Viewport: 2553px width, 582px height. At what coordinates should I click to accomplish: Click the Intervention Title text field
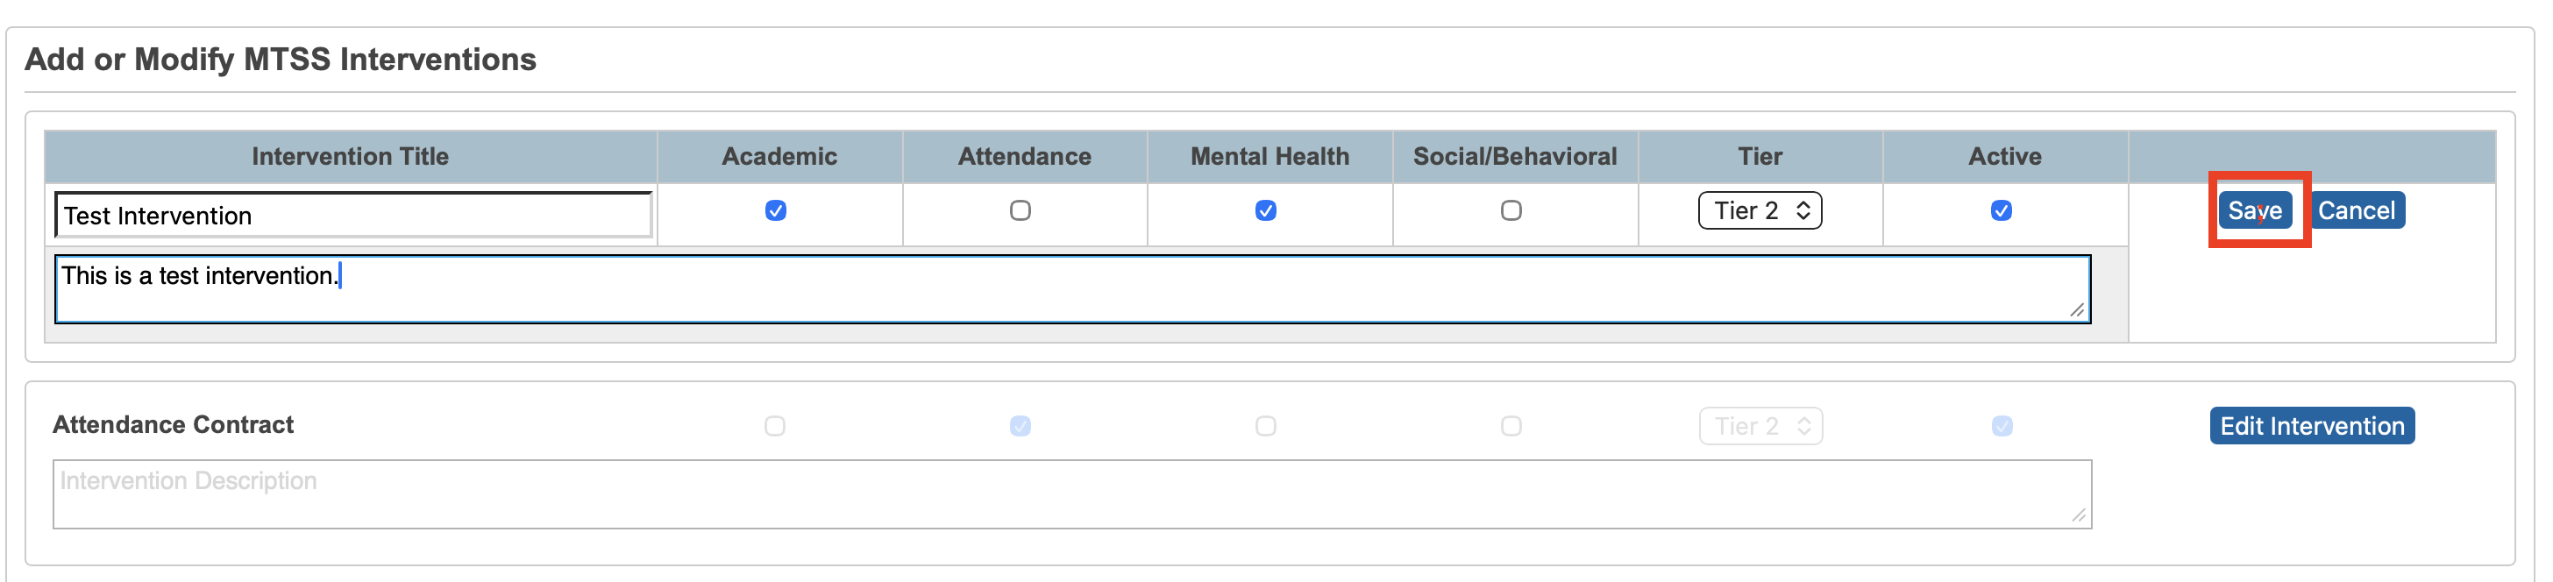352,214
